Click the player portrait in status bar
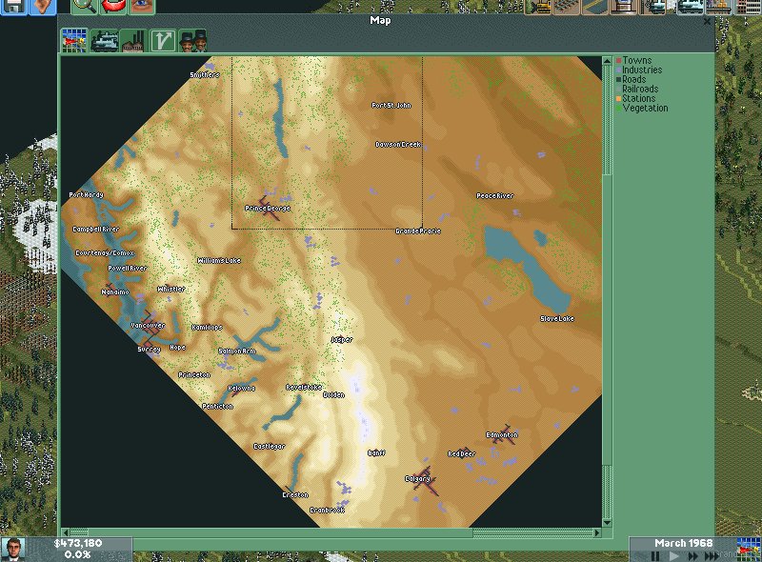762x562 pixels. pos(12,550)
